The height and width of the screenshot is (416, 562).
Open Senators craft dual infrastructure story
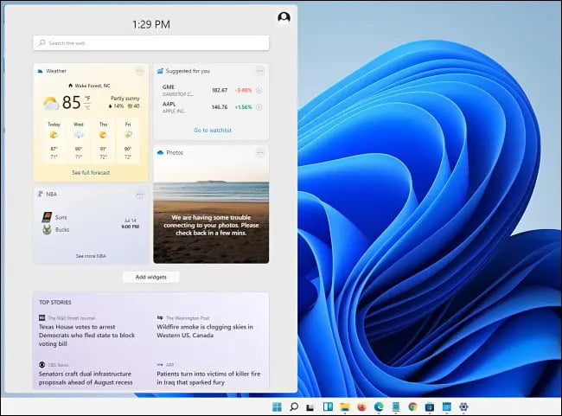[x=86, y=378]
